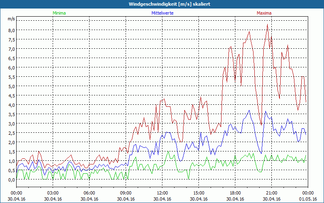This screenshot has width=324, height=203.
Task: Click the 3,0 y-axis value
Action: pos(12,123)
